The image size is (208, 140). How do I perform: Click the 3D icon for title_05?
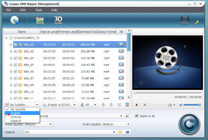121,65
